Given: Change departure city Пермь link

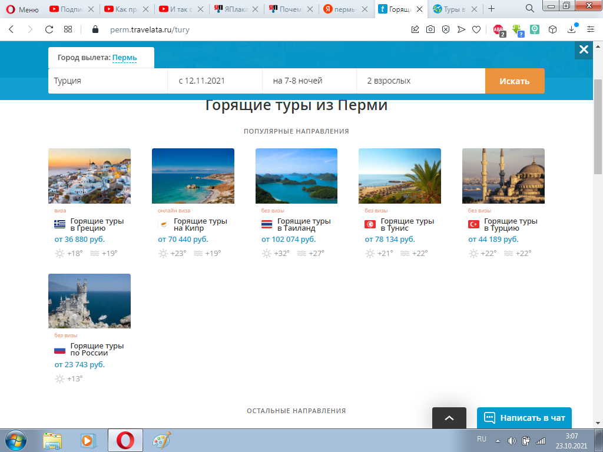Looking at the screenshot, I should [x=125, y=58].
